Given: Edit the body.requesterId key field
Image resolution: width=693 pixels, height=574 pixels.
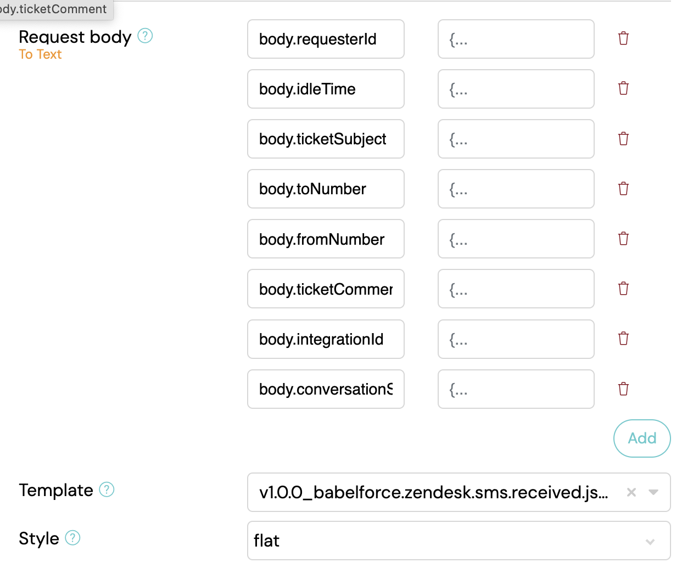Looking at the screenshot, I should pos(326,39).
